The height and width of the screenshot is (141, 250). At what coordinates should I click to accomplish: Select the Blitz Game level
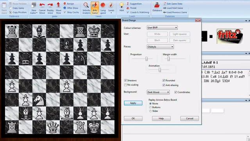click(x=95, y=8)
